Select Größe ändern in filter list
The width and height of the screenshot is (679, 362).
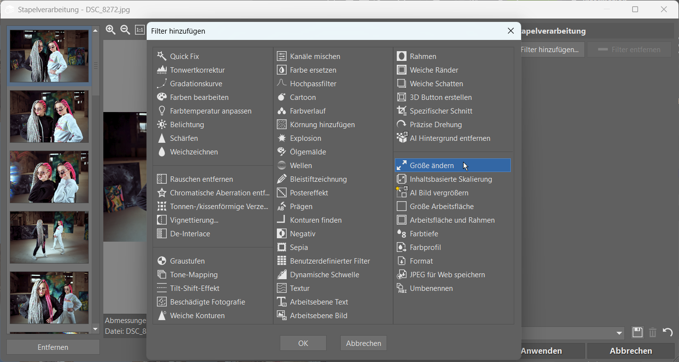point(431,166)
